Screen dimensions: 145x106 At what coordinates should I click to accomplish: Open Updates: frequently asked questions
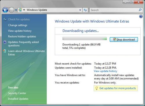[23, 44]
